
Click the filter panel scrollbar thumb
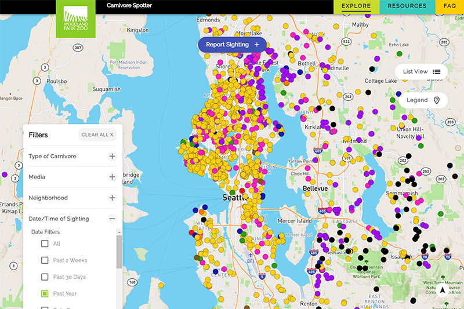pos(119,252)
